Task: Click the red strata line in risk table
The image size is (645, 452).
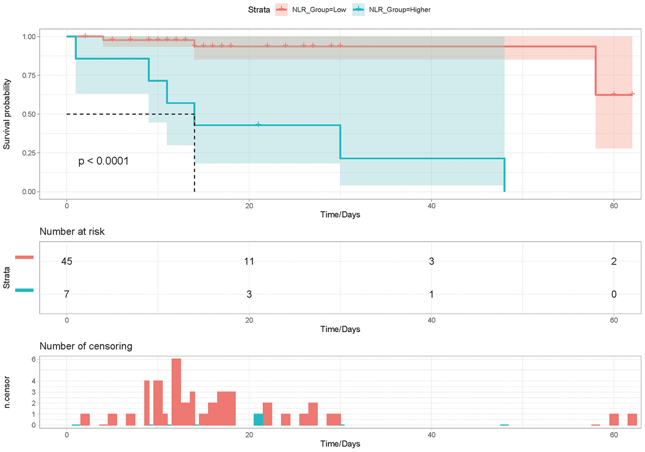Action: pos(24,258)
